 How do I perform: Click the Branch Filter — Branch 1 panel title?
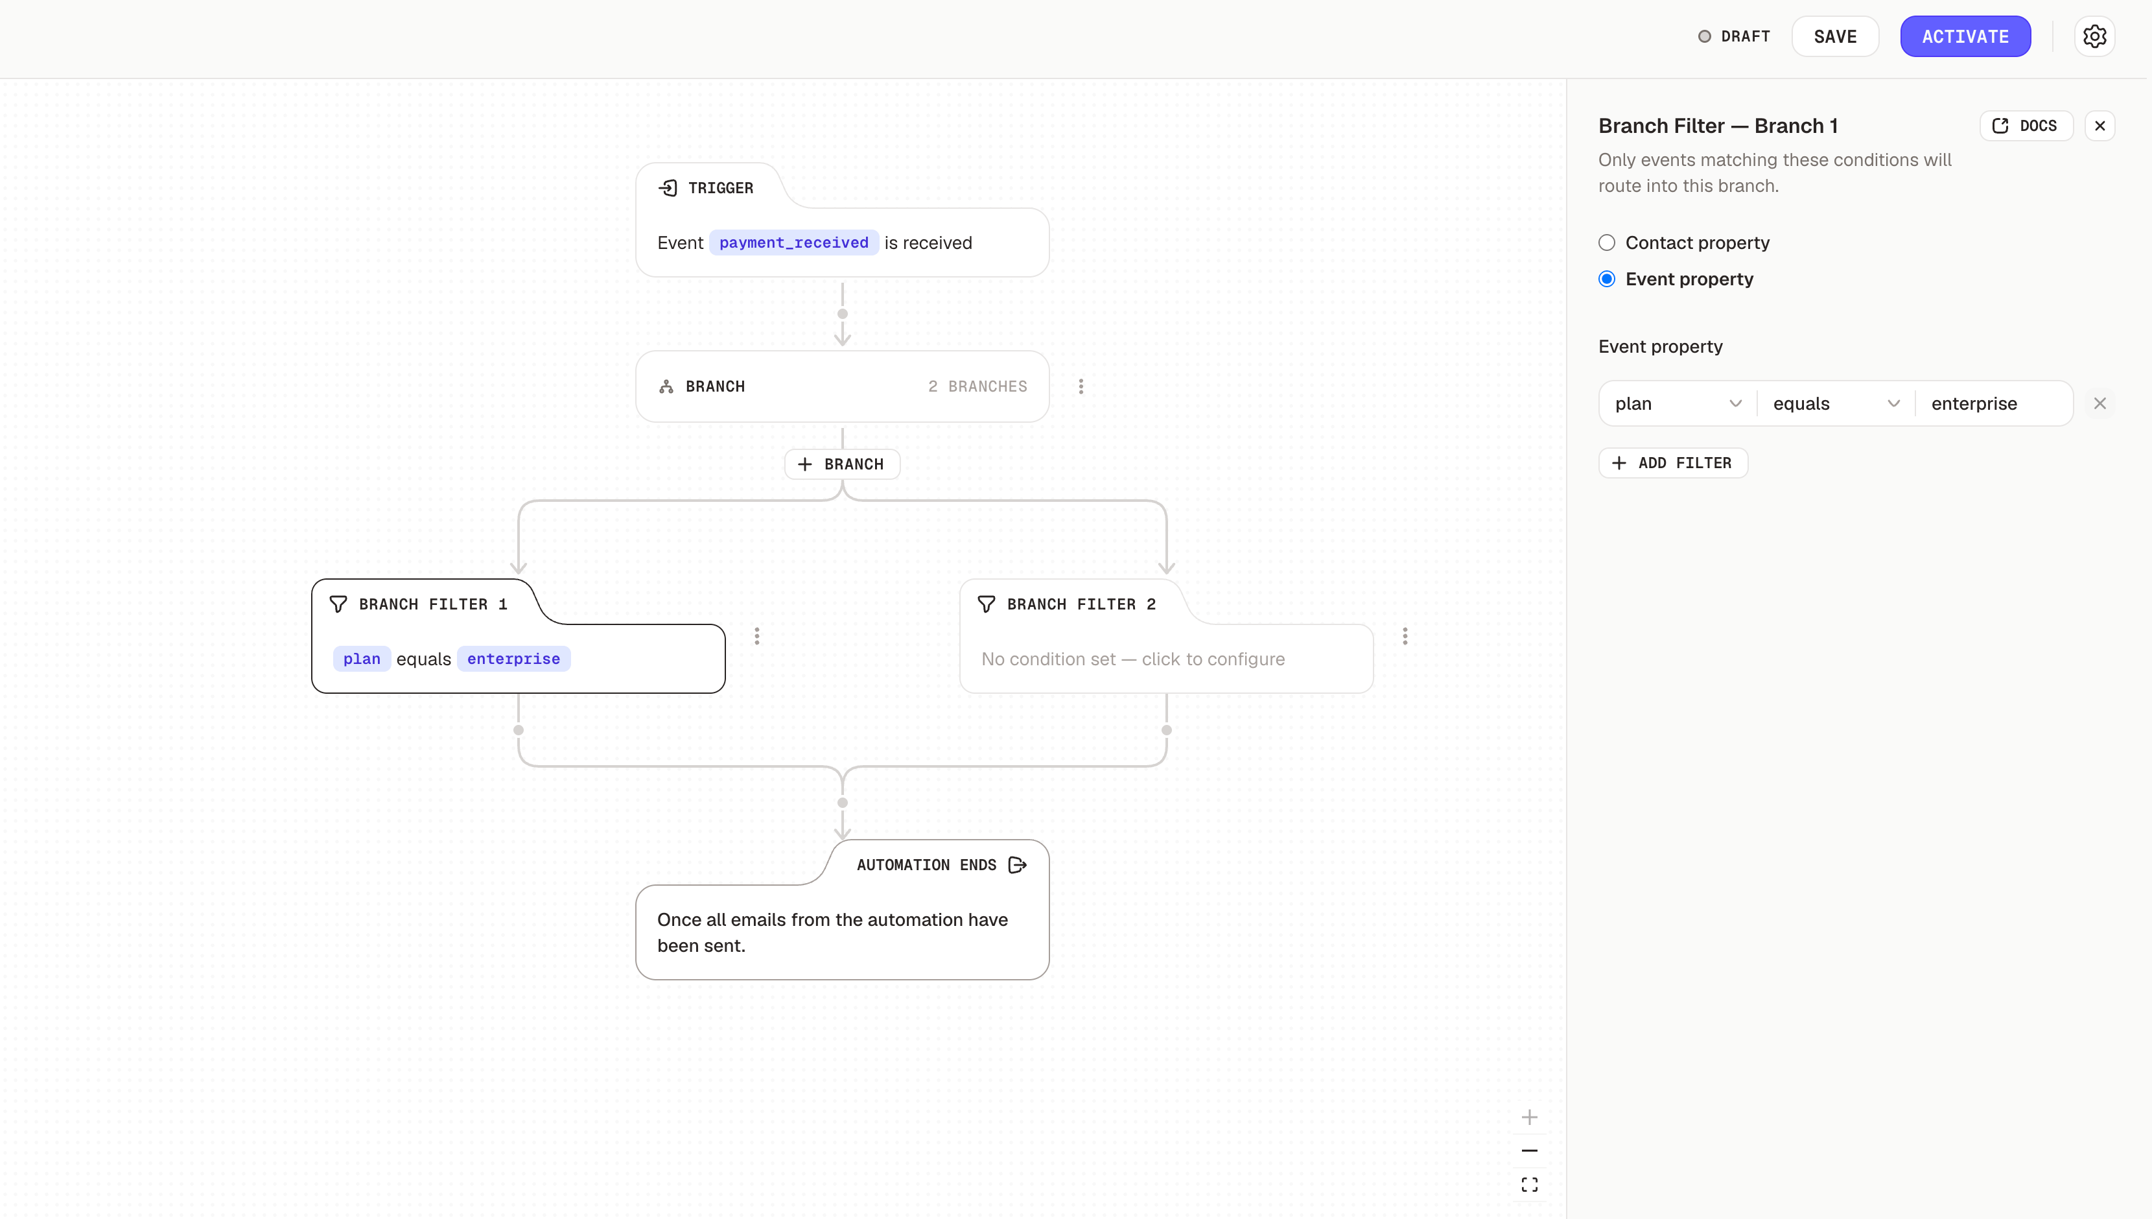pyautogui.click(x=1718, y=126)
